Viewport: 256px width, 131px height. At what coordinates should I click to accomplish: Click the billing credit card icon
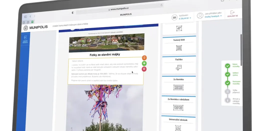[174, 17]
